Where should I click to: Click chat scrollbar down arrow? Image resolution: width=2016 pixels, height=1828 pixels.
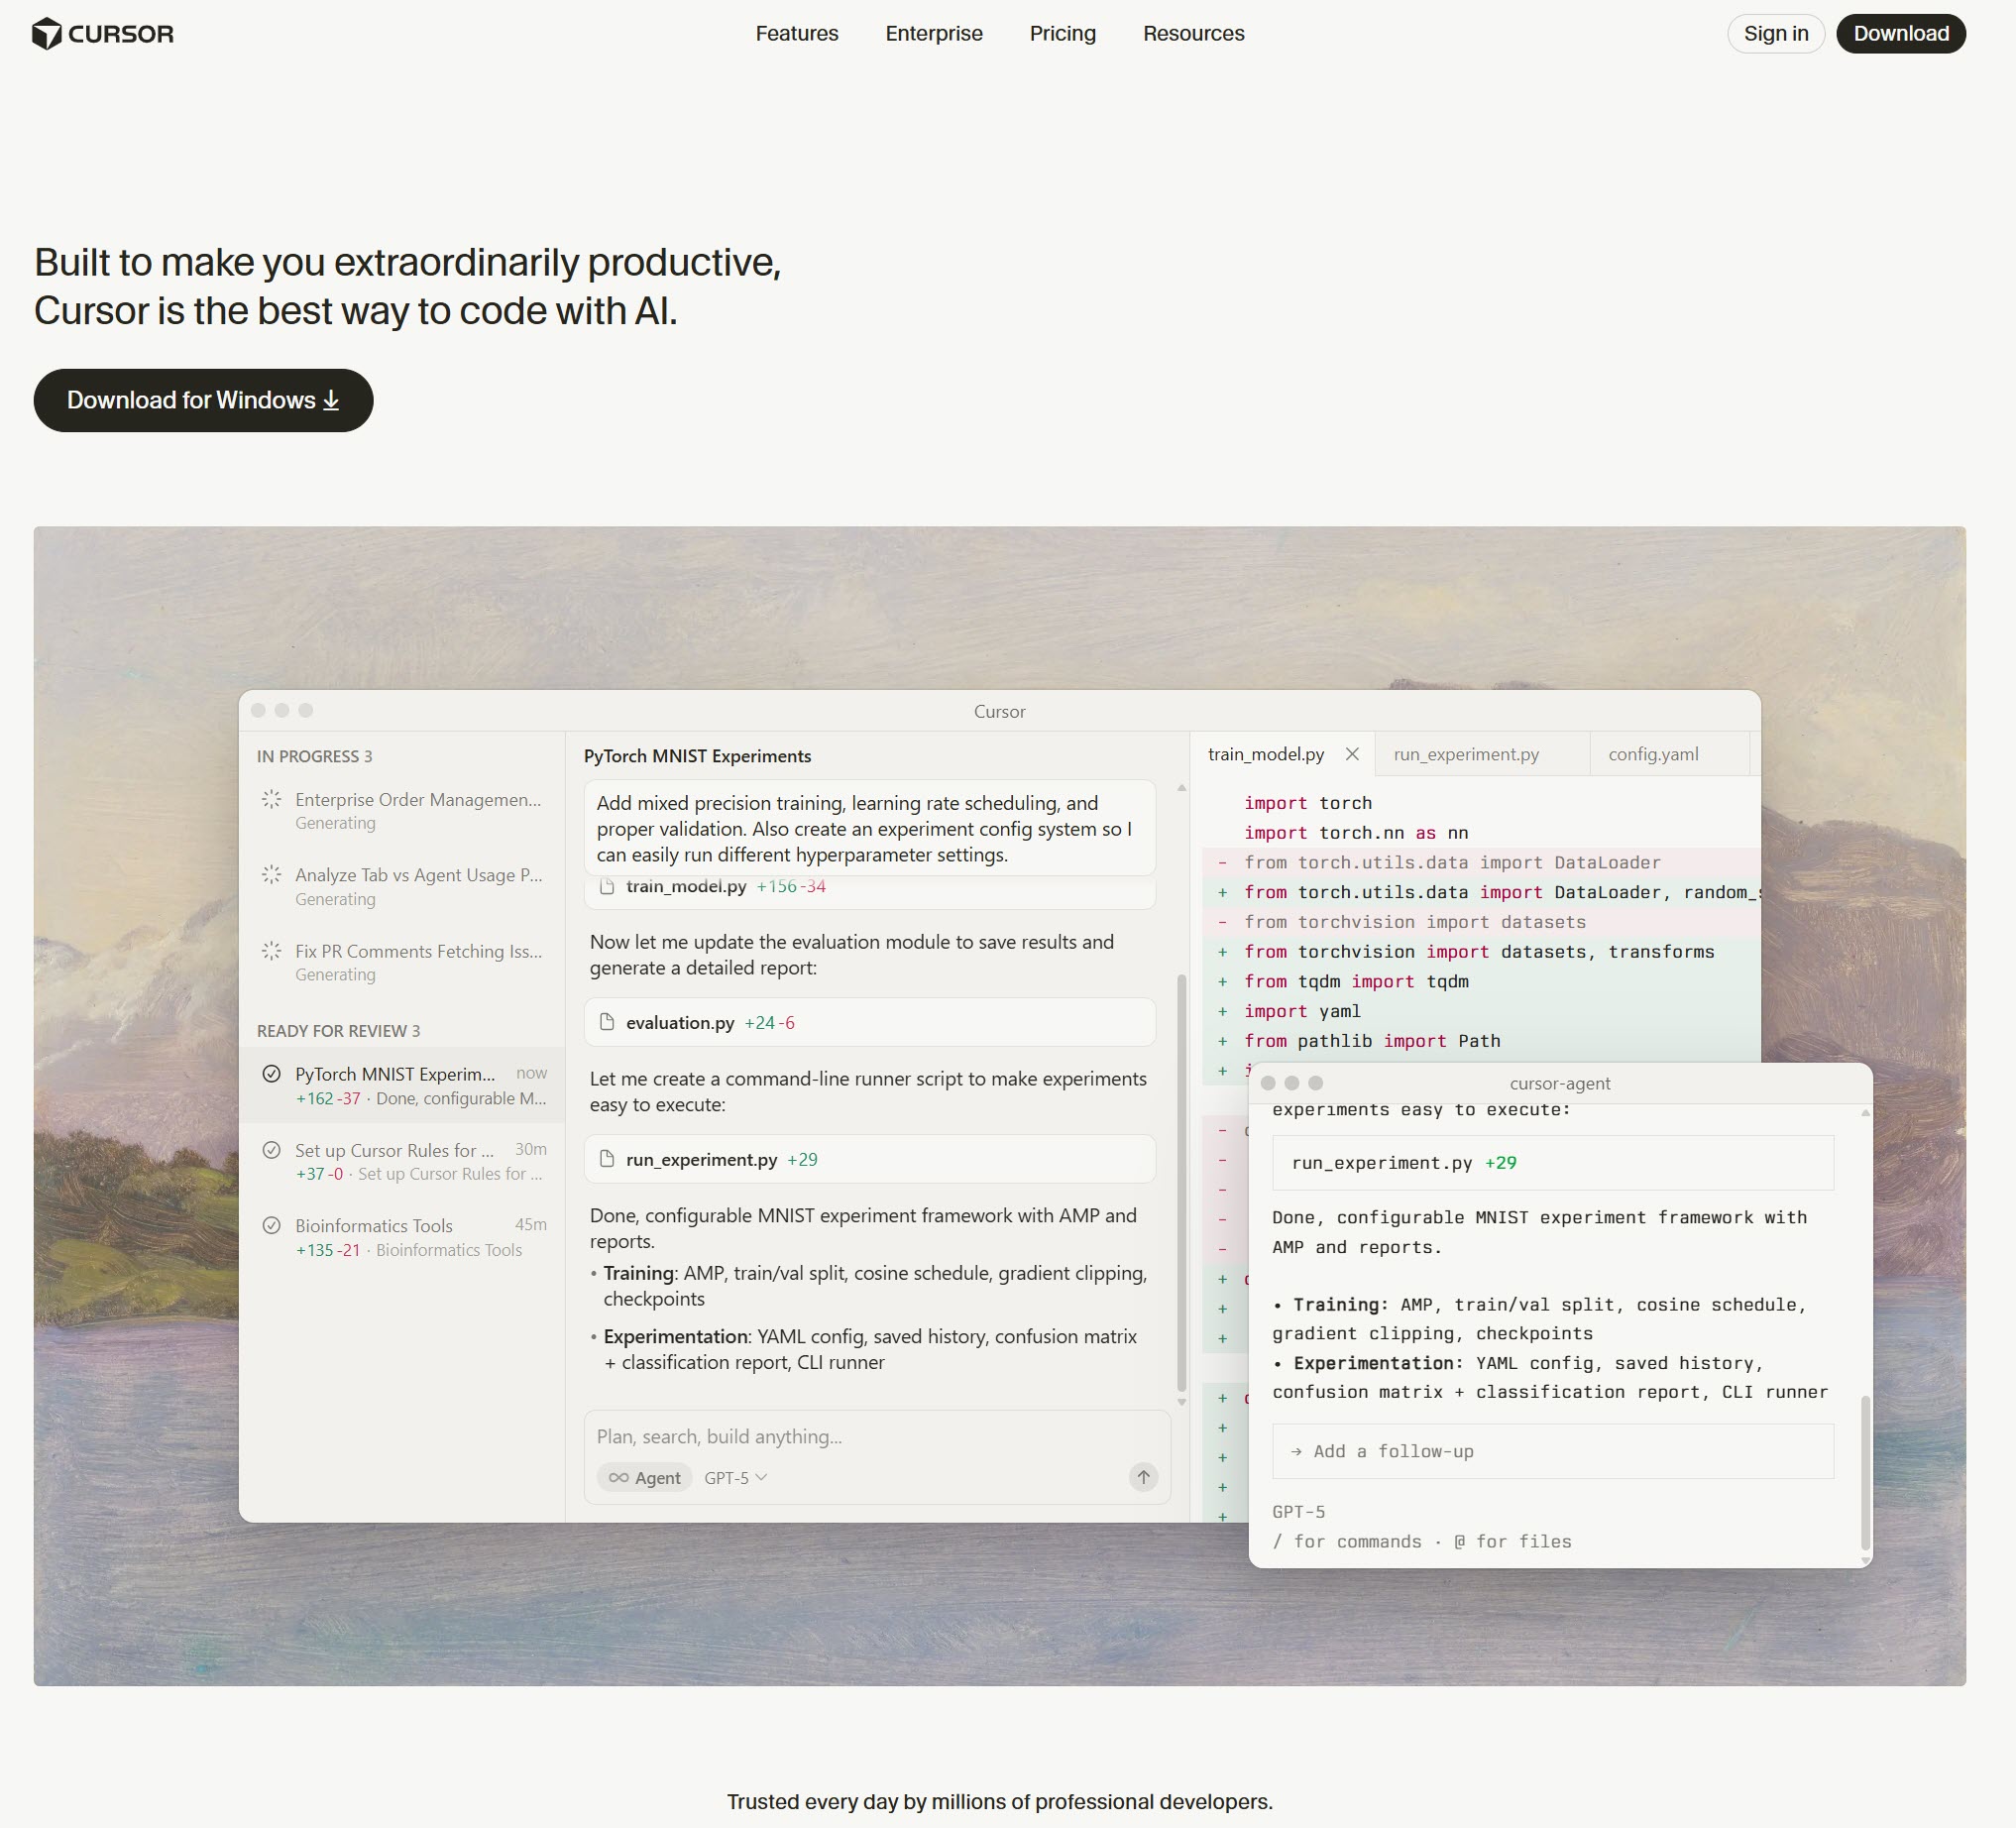[1181, 1402]
